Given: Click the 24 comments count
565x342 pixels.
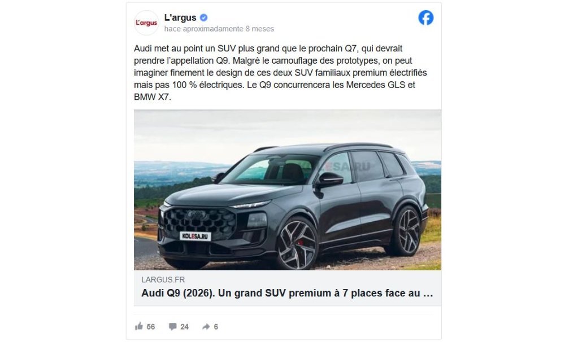Looking at the screenshot, I should click(x=185, y=327).
